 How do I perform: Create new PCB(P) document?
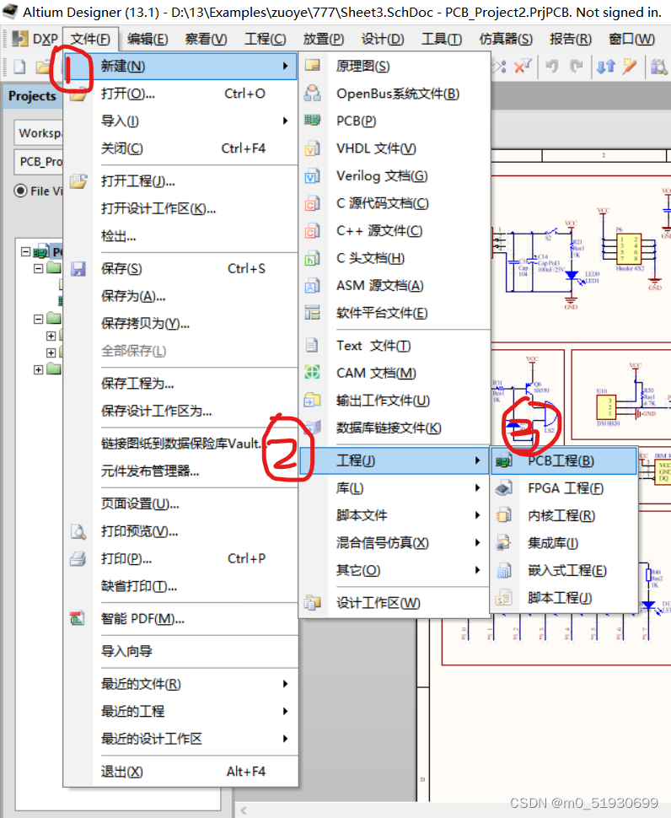click(x=395, y=121)
